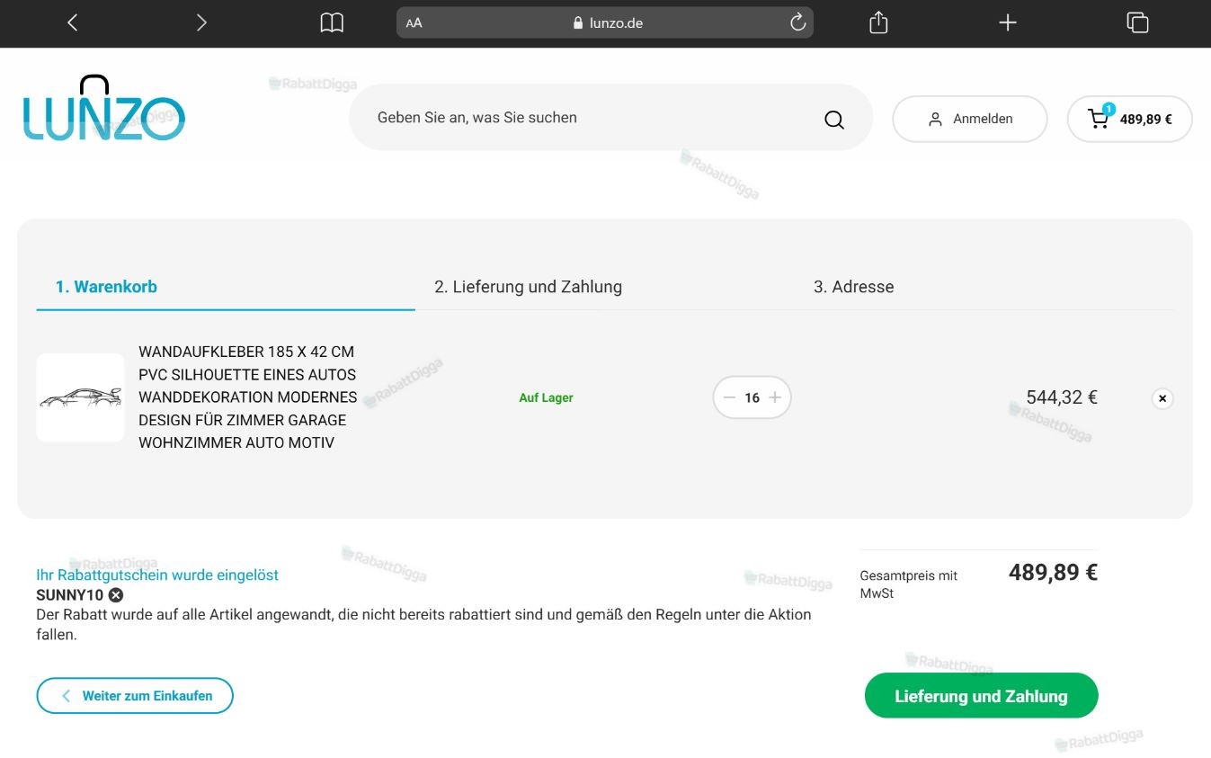Click the SUNNY10 coupon code text
This screenshot has height=758, width=1211.
click(70, 595)
